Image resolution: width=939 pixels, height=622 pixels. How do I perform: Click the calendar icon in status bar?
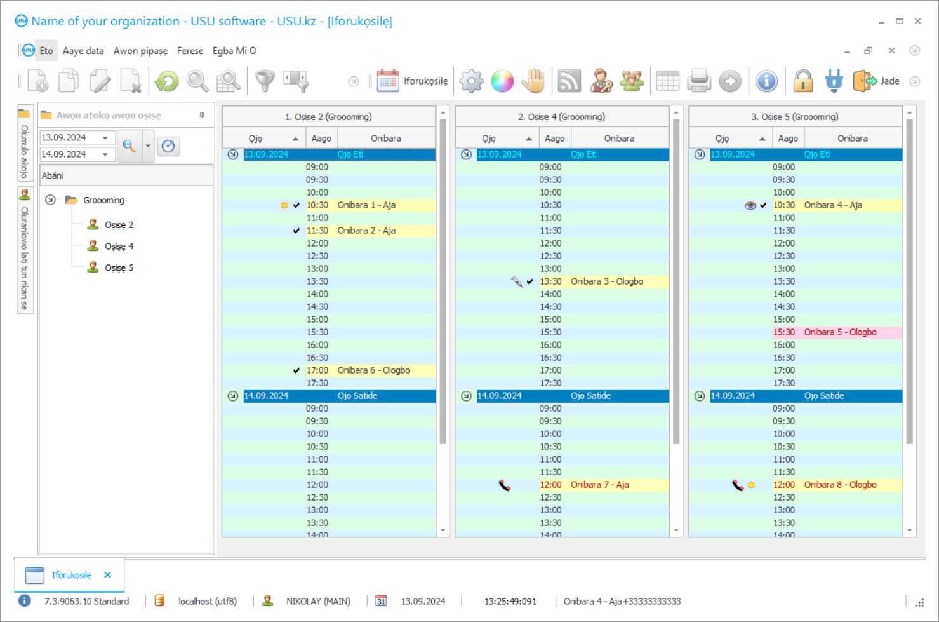381,600
